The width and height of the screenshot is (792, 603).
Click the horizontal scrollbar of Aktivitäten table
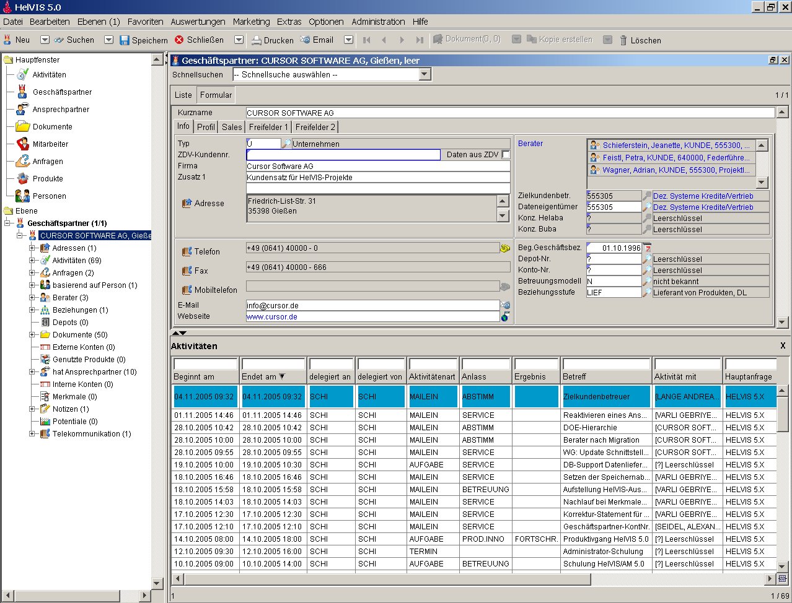coord(384,579)
